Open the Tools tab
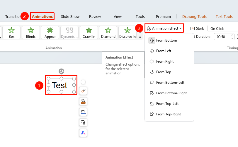The width and height of the screenshot is (238, 147). [x=140, y=16]
